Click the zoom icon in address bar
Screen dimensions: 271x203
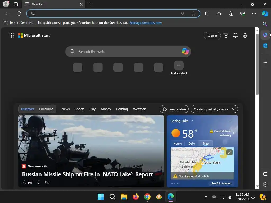pos(183,13)
